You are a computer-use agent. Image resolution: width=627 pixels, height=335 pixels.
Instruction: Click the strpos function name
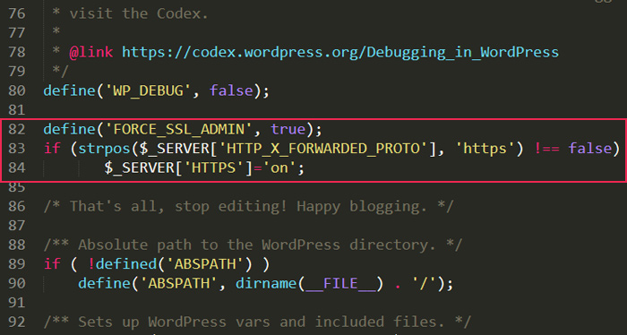click(x=105, y=149)
